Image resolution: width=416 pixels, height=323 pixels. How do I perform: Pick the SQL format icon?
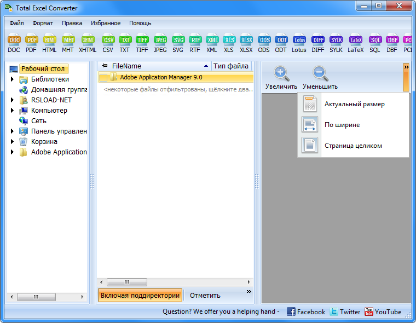375,43
